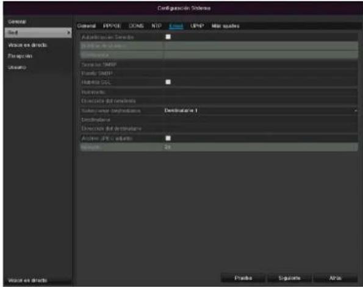This screenshot has width=363, height=287.
Task: Open the General category in the sidebar
Action: click(x=17, y=22)
